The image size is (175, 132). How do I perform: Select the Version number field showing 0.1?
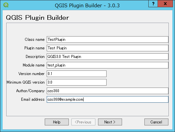[77, 74]
